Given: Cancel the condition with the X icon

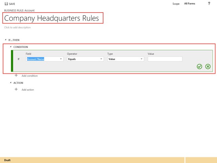Looking at the screenshot, I should tap(208, 66).
